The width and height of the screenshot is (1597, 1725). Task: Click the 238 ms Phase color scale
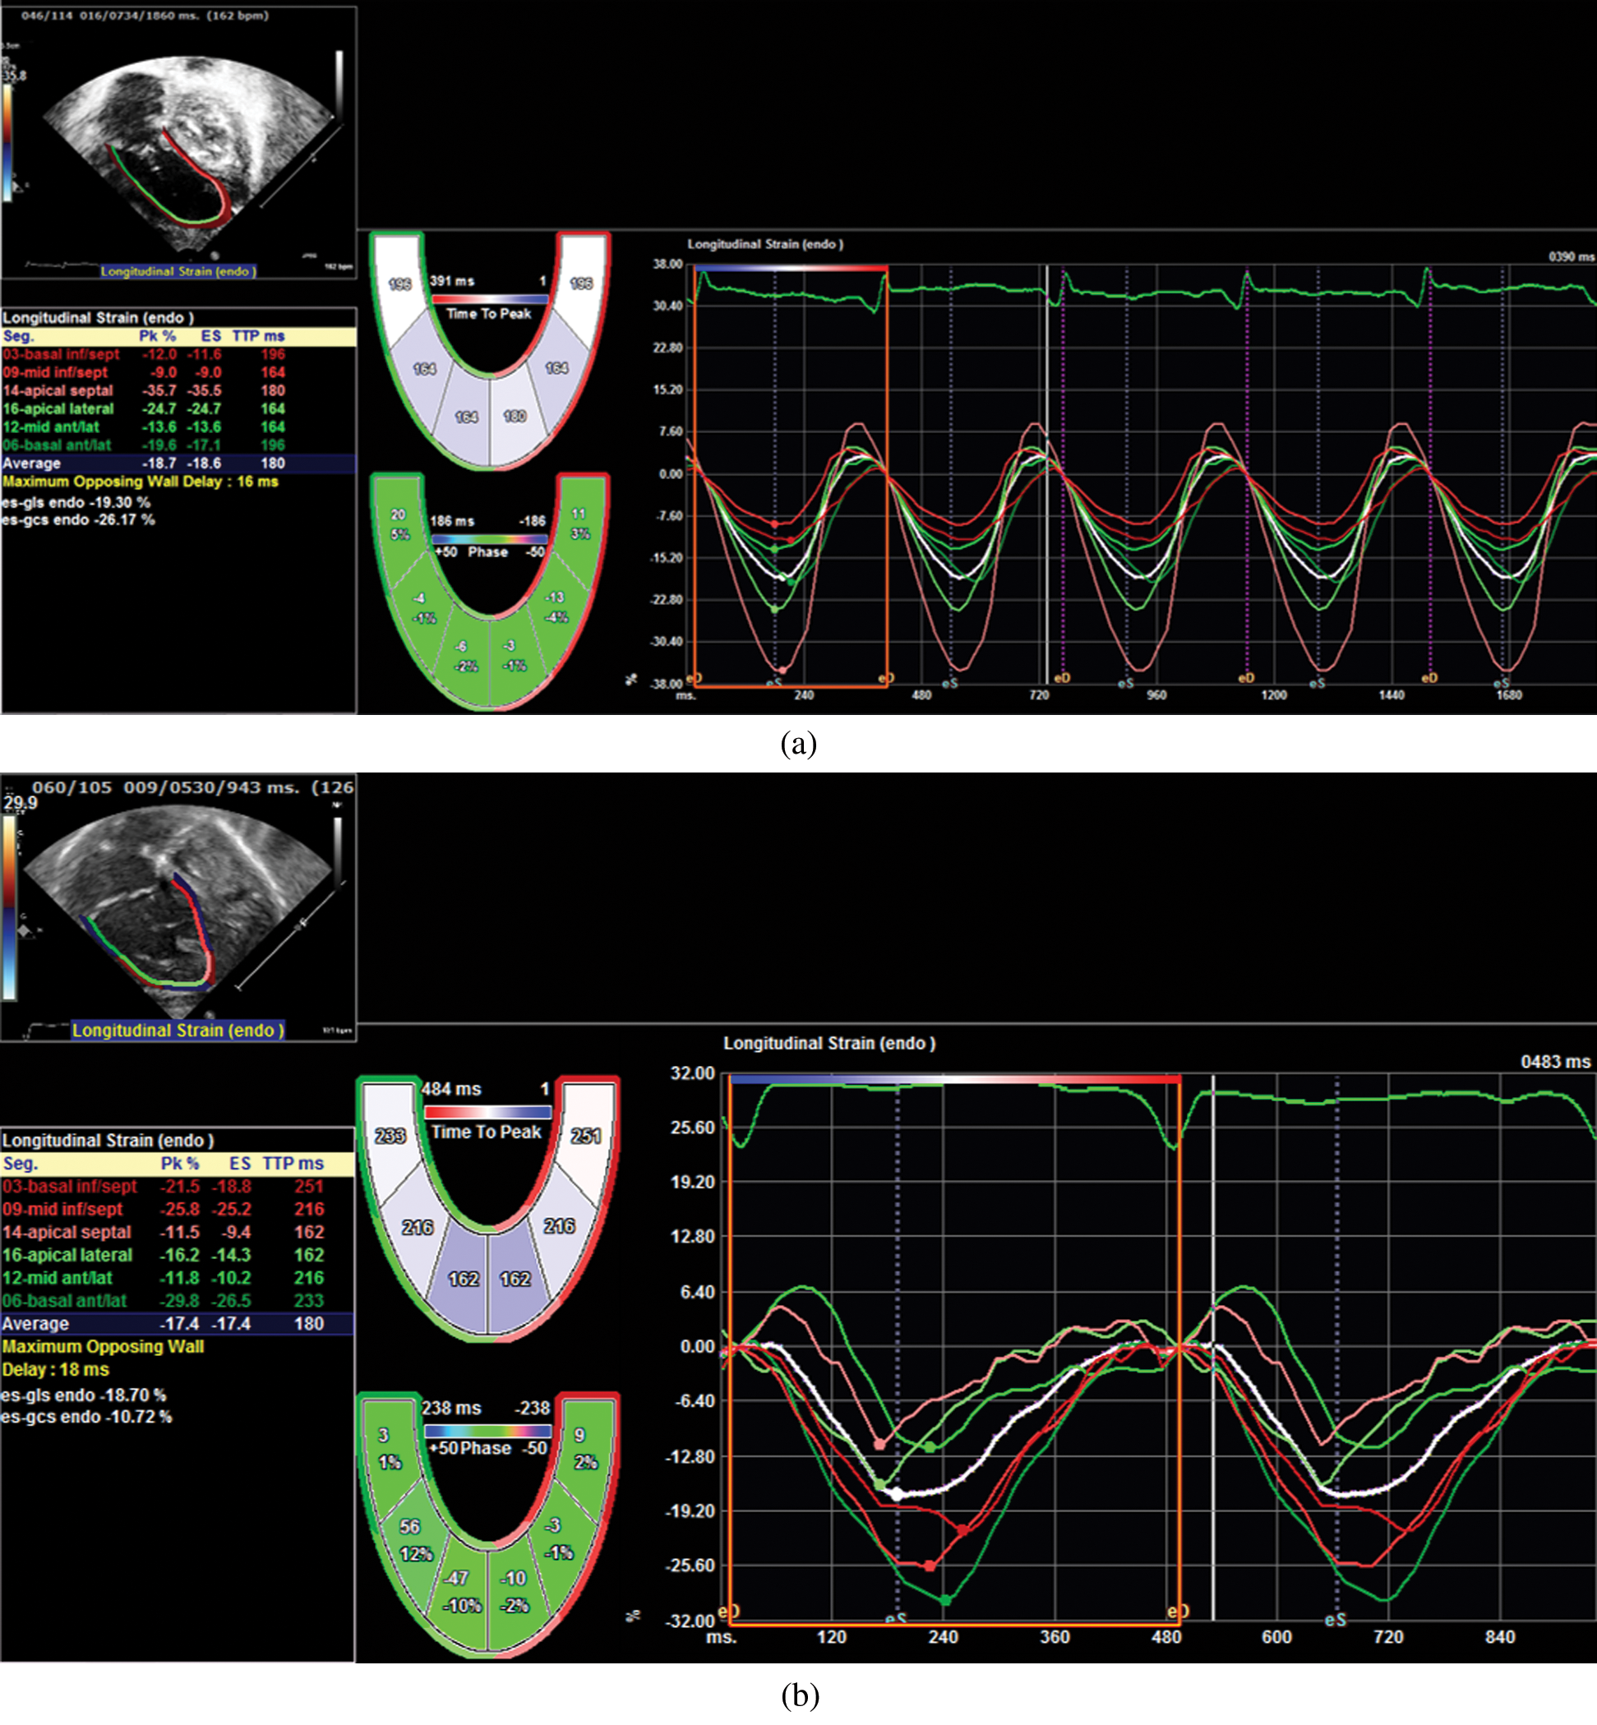click(488, 1431)
